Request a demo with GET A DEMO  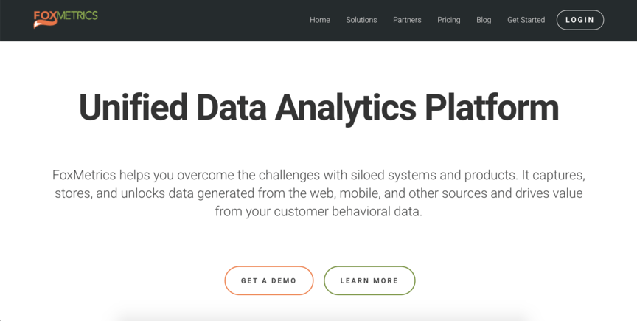[x=269, y=280]
